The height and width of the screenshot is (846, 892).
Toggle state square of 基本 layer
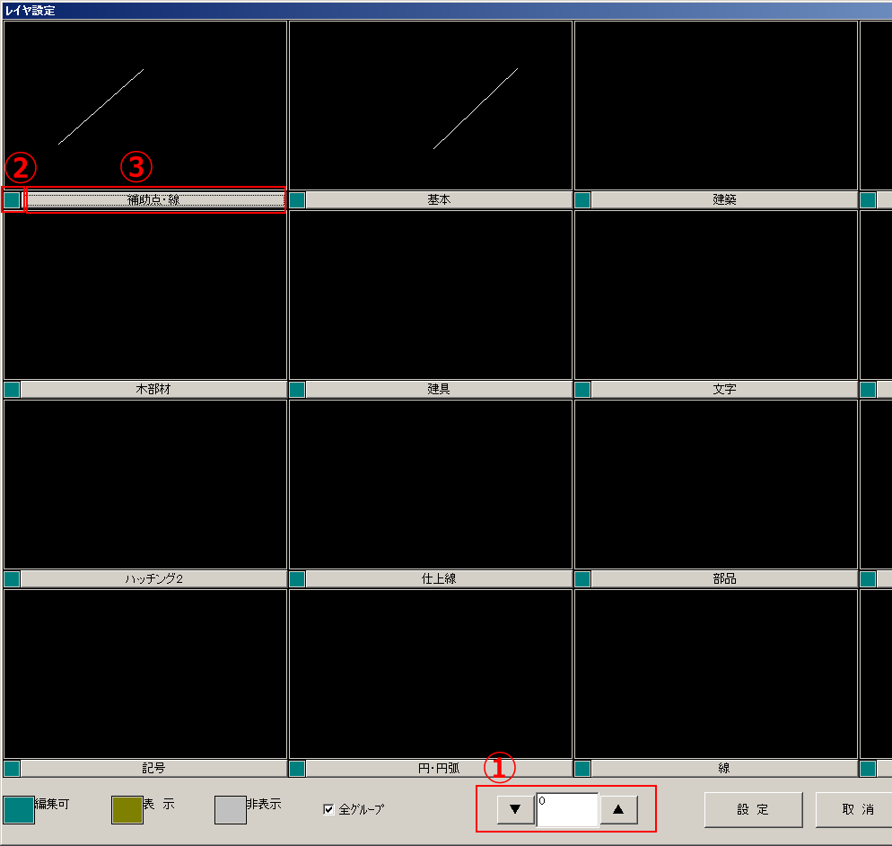tap(298, 200)
